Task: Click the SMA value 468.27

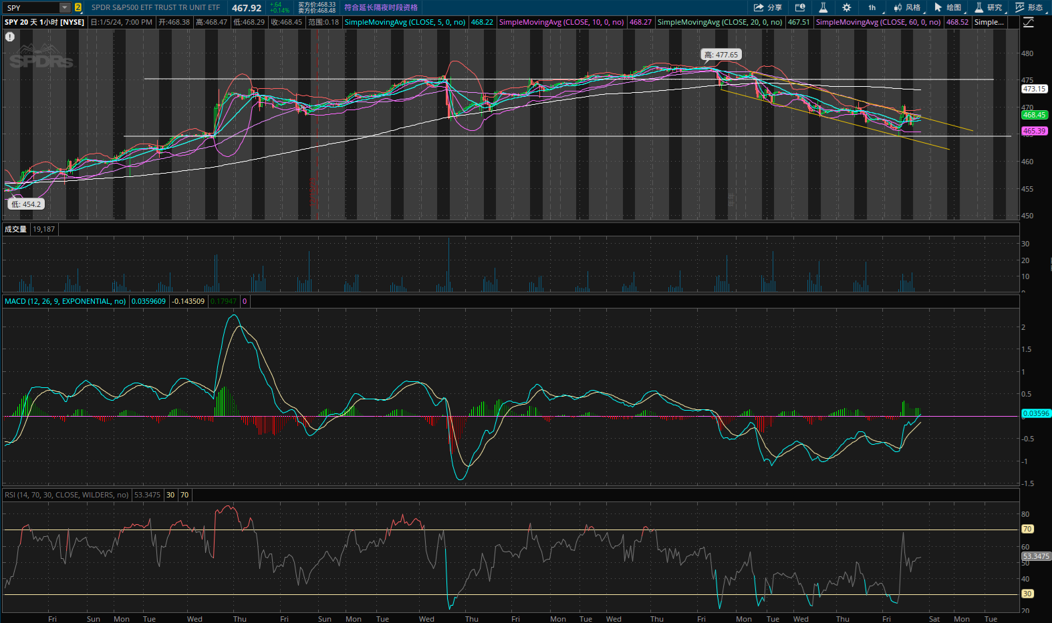Action: pyautogui.click(x=640, y=22)
